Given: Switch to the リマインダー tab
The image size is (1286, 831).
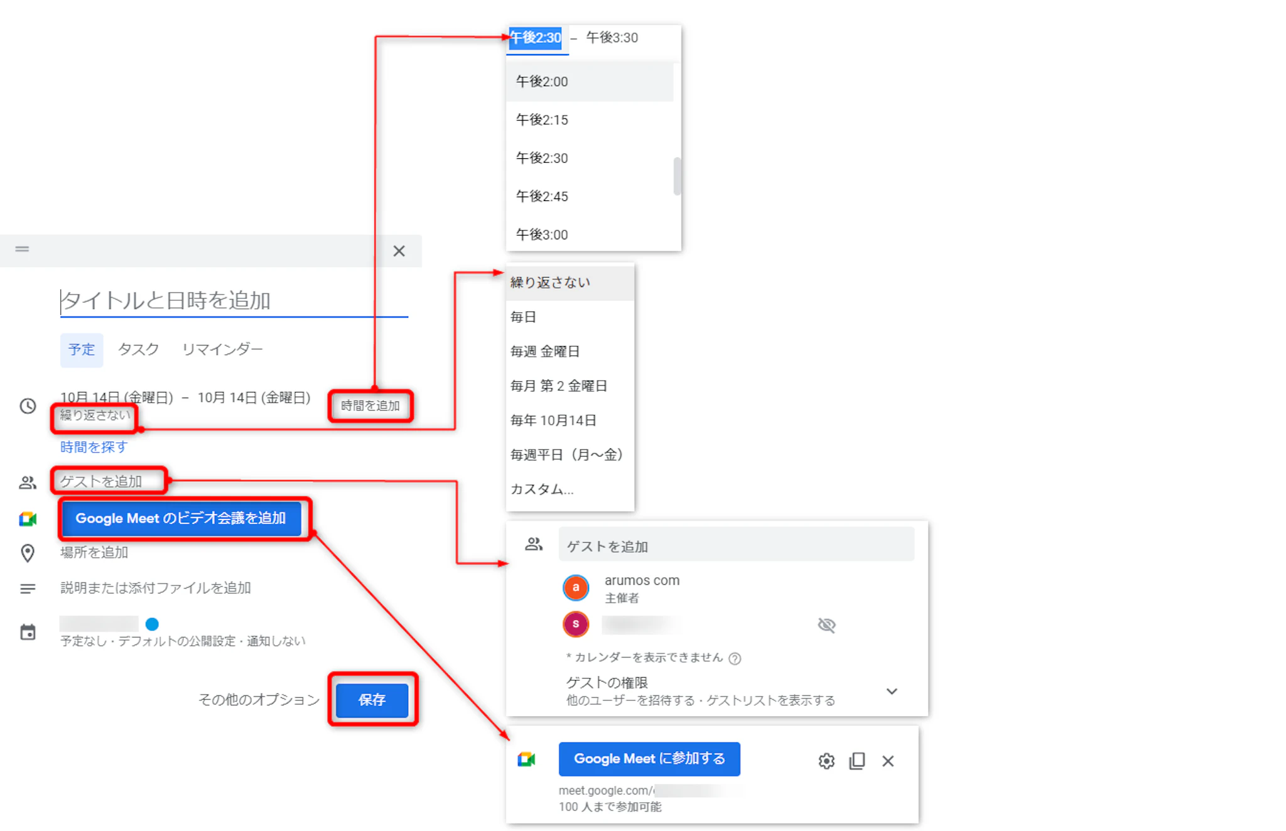Looking at the screenshot, I should 222,349.
